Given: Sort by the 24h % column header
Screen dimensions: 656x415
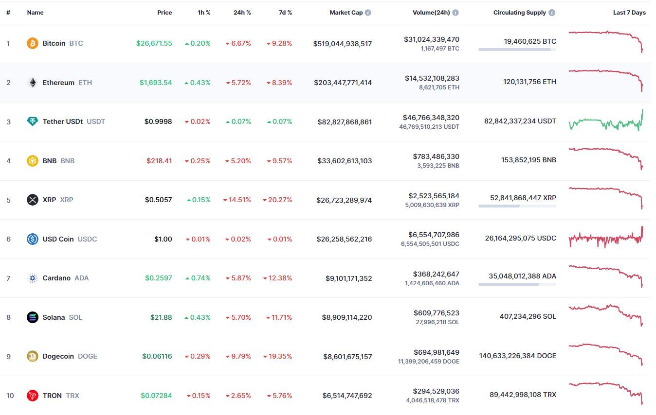Looking at the screenshot, I should pos(242,13).
